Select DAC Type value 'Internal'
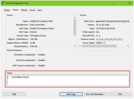Viewport: 134px width, 99px height. [33, 32]
